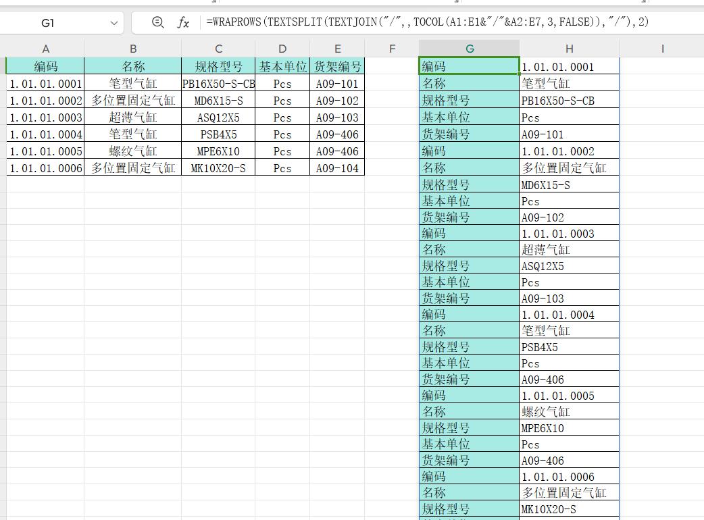Click cell A2 with 1.01.01.0001
The height and width of the screenshot is (520, 704).
click(45, 84)
